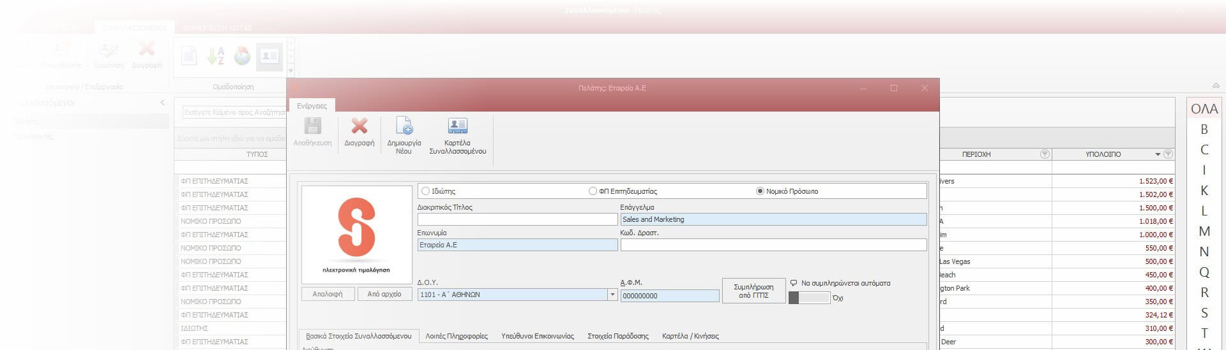Open the ΥΠΟΛΟΙΠΟ column sort arrow

pos(1158,154)
